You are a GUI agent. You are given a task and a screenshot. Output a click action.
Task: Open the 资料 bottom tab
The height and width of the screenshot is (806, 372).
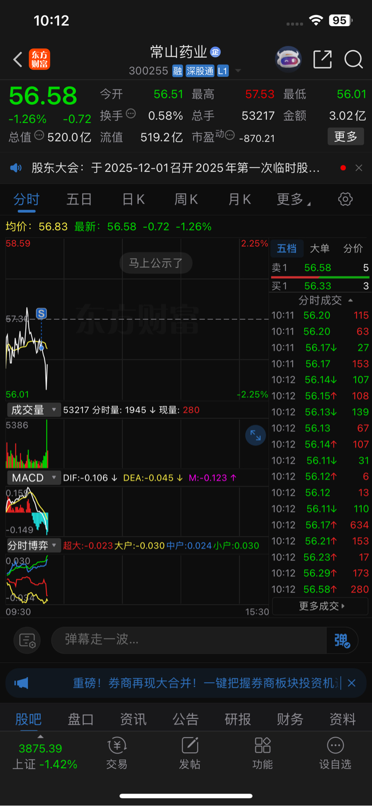[342, 719]
